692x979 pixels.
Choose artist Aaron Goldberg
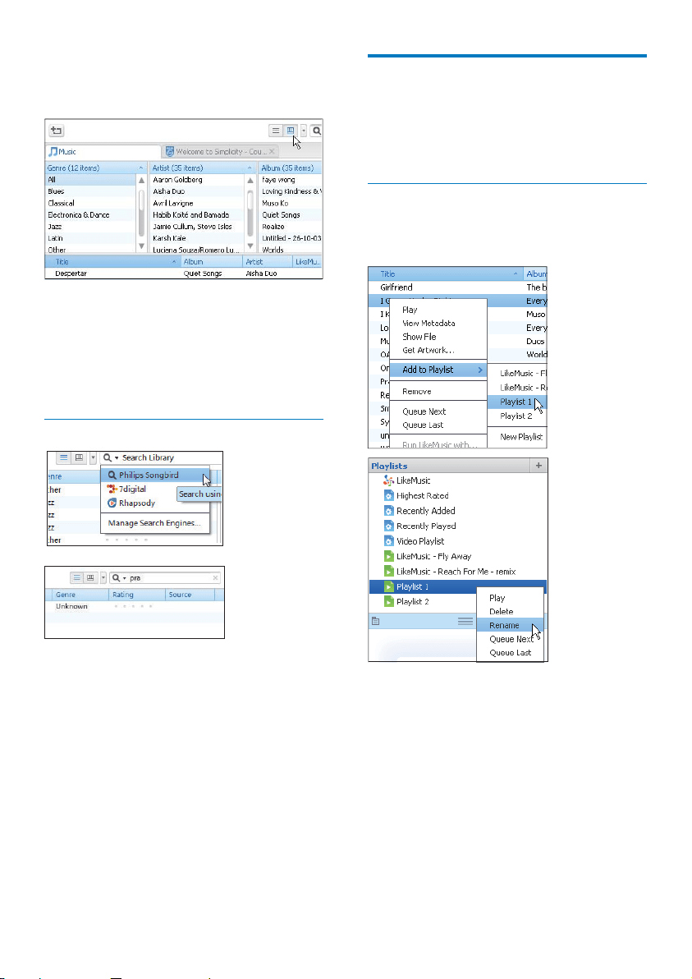pyautogui.click(x=197, y=180)
